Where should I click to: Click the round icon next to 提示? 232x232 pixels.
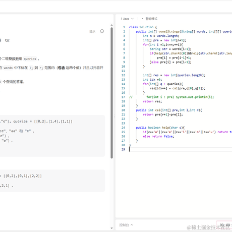tap(102, 31)
